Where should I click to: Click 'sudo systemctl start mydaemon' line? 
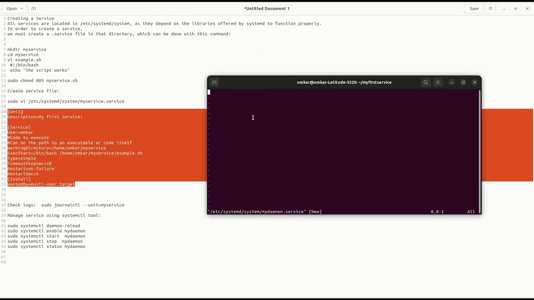46,236
